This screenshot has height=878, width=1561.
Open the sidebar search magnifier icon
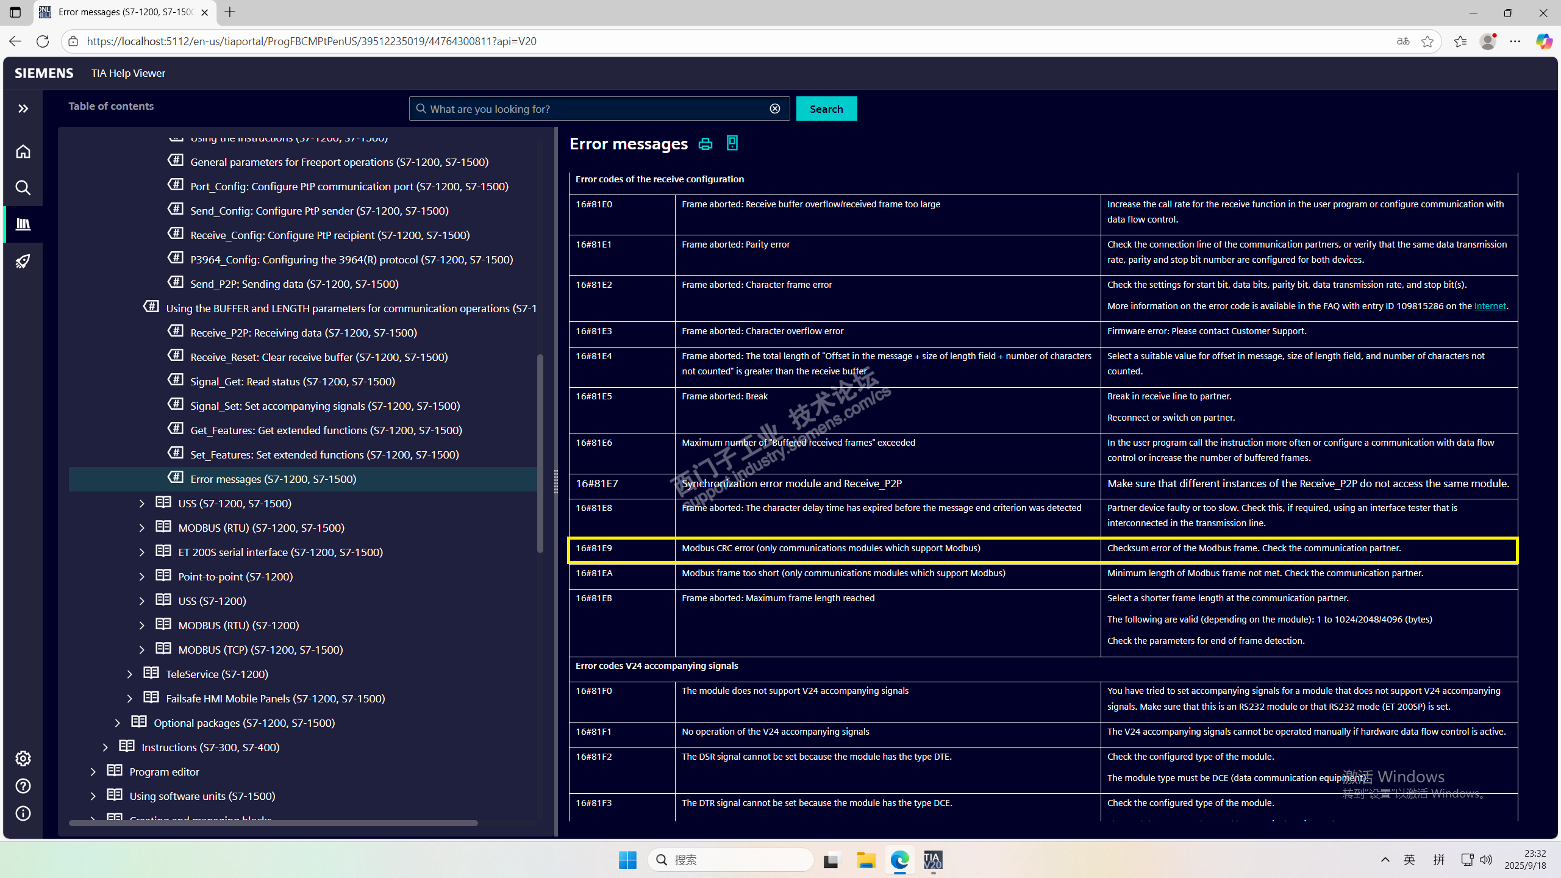coord(23,188)
